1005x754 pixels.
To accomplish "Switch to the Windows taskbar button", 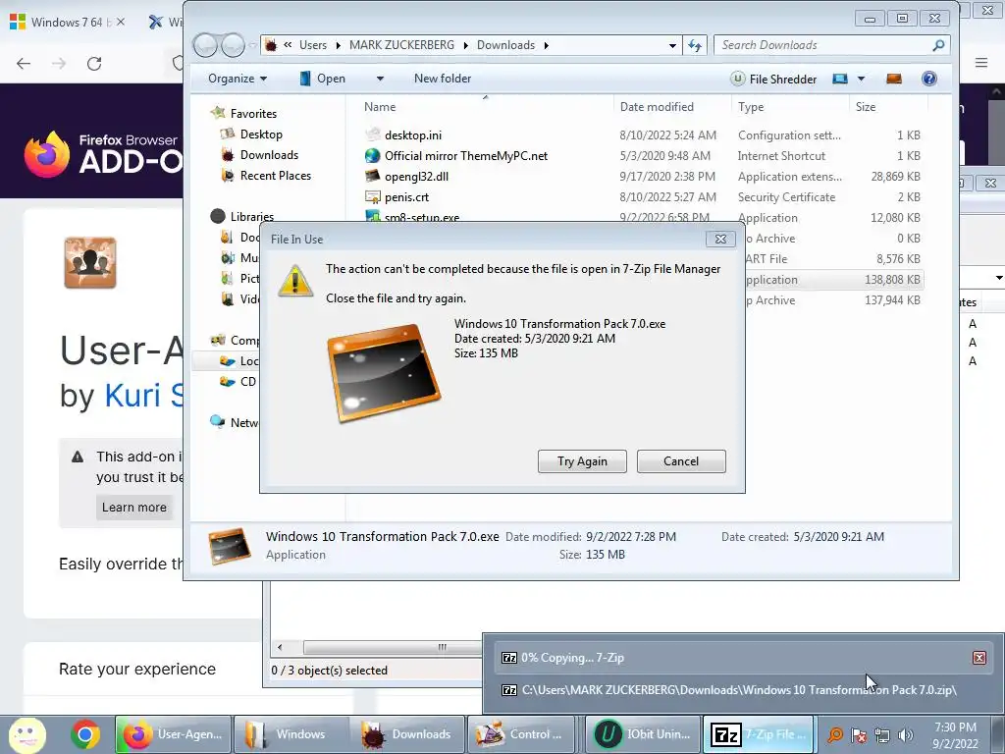I will pyautogui.click(x=290, y=734).
